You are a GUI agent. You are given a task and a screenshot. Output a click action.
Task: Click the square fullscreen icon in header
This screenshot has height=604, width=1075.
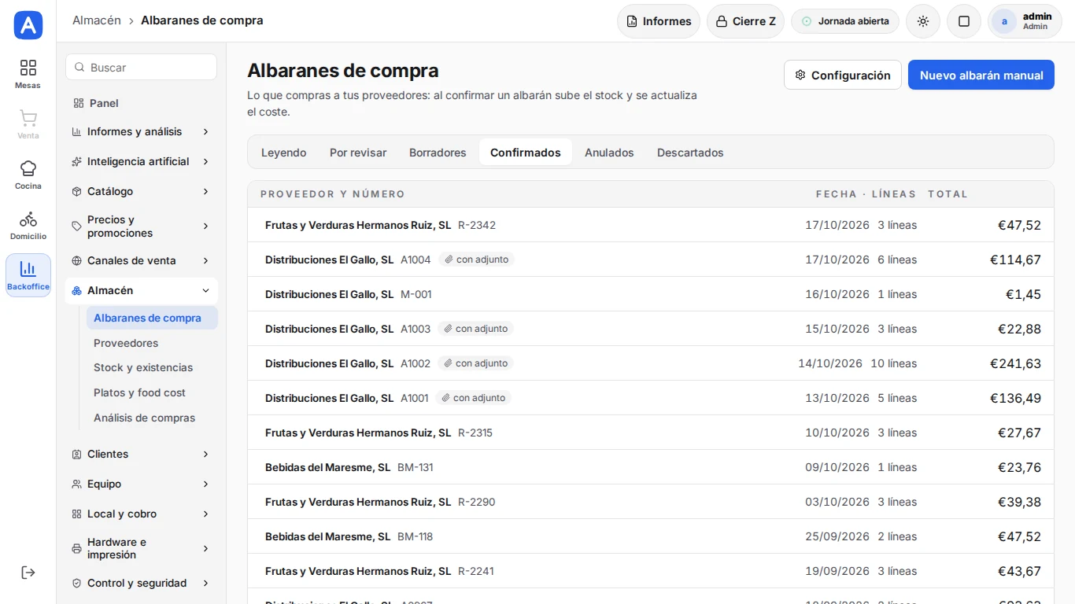[964, 21]
